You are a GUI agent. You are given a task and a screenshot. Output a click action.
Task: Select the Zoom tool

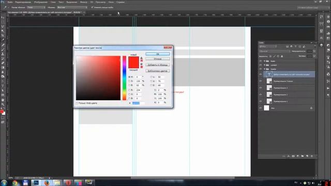[x=3, y=104]
